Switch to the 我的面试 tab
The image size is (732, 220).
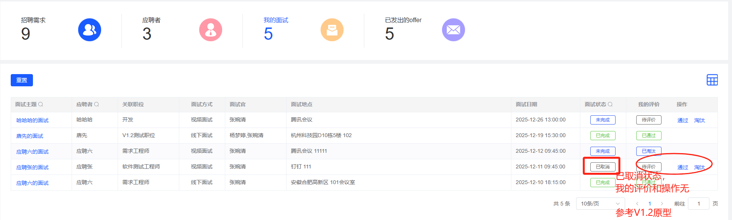point(276,20)
